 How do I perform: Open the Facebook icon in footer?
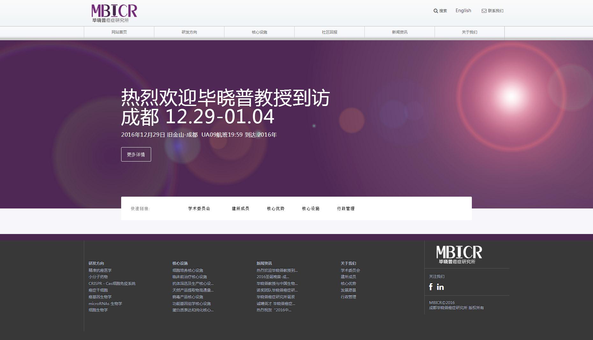tap(431, 287)
